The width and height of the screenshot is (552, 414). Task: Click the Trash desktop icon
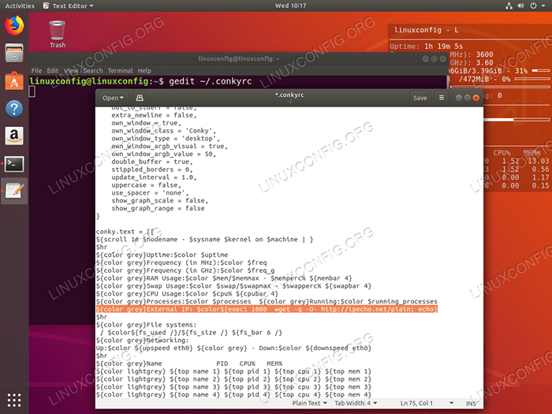(x=58, y=33)
